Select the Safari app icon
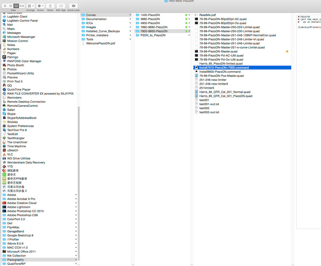Viewport: 321px width, 266px height. [4, 110]
